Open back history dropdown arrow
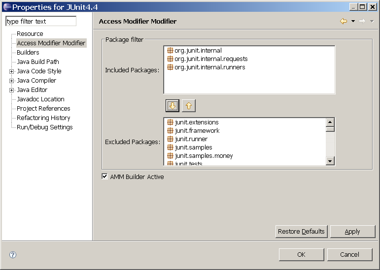The image size is (380, 270). [353, 21]
